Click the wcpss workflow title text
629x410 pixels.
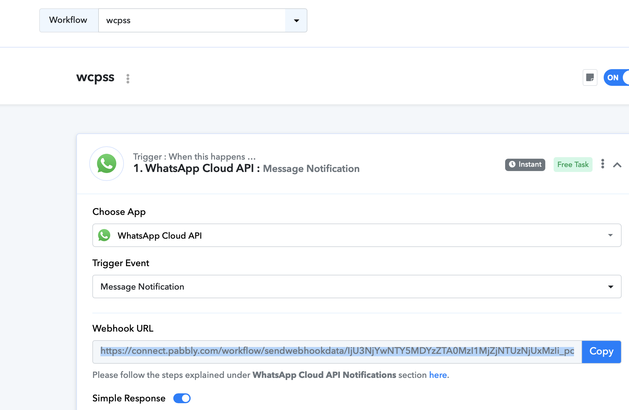tap(95, 77)
